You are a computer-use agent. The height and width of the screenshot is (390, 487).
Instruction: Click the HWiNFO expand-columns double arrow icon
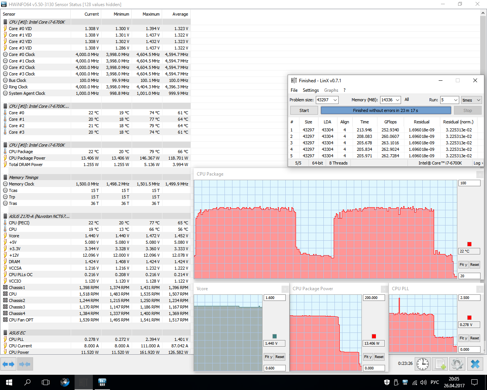8,364
